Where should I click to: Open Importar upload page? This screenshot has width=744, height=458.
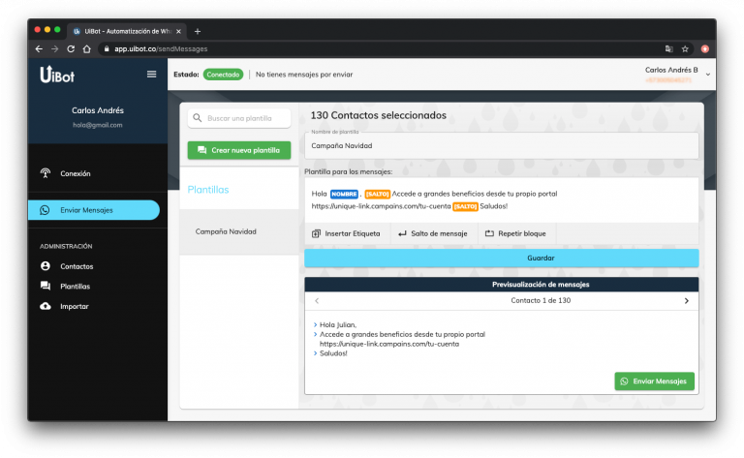[74, 307]
